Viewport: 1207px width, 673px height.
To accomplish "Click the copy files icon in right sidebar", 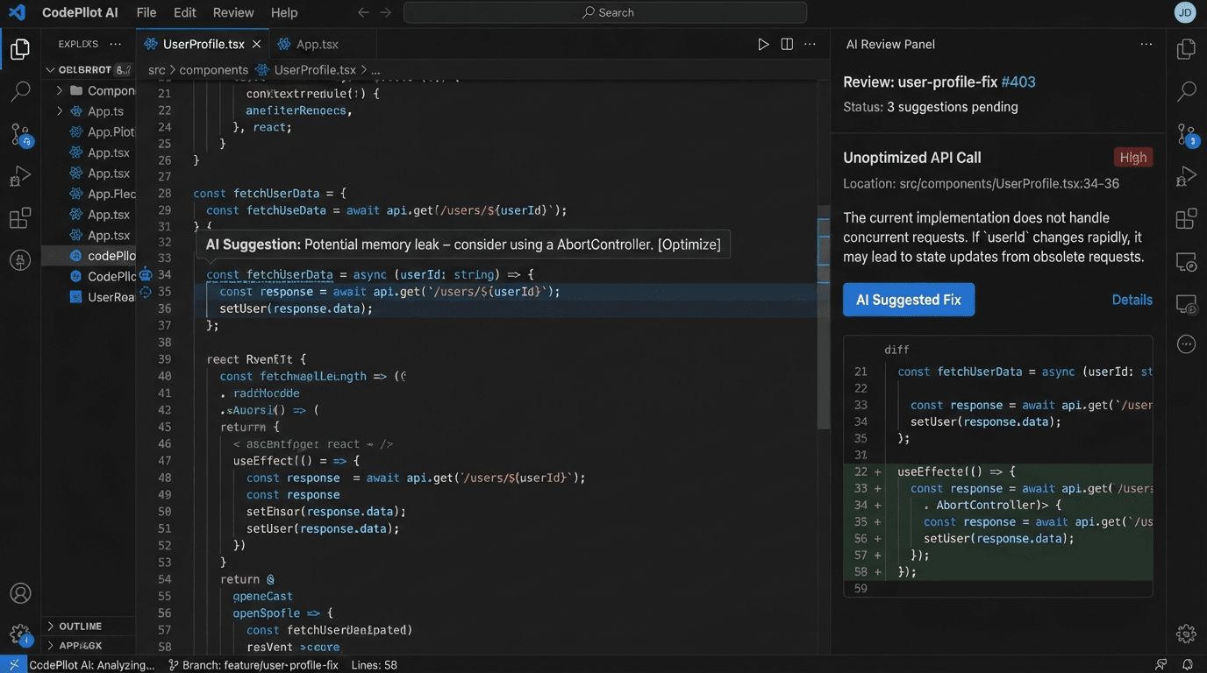I will coord(1186,49).
